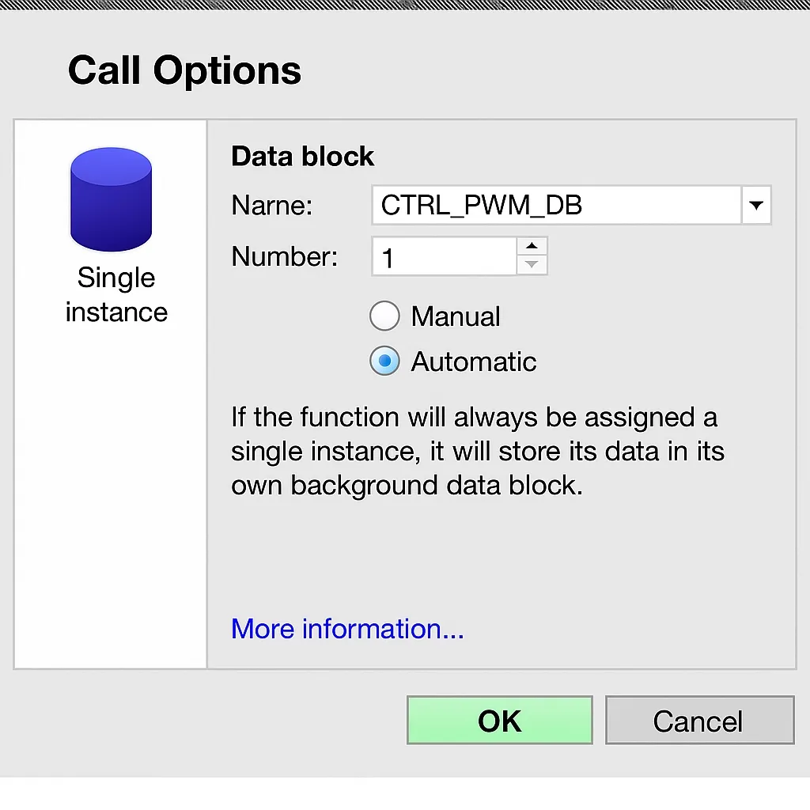Click the Single instance label text
Screen dimensions: 810x810
click(115, 294)
